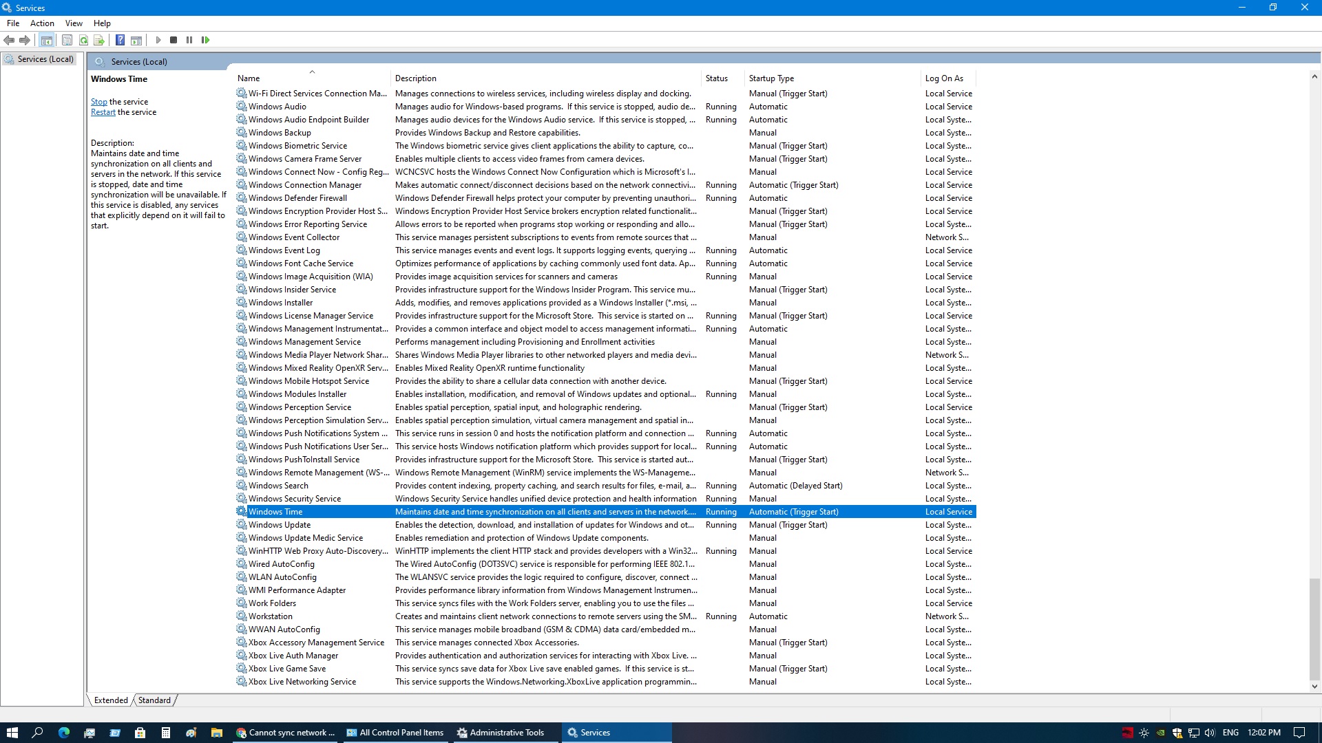
Task: Click the Pause Service toolbar button
Action: [x=189, y=40]
